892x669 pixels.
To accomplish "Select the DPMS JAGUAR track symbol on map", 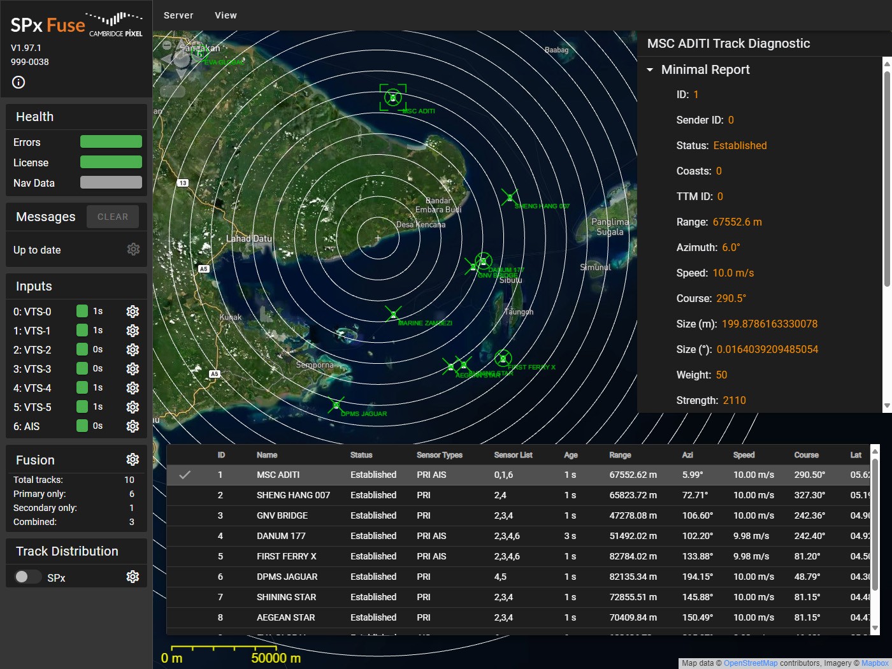I will point(336,404).
